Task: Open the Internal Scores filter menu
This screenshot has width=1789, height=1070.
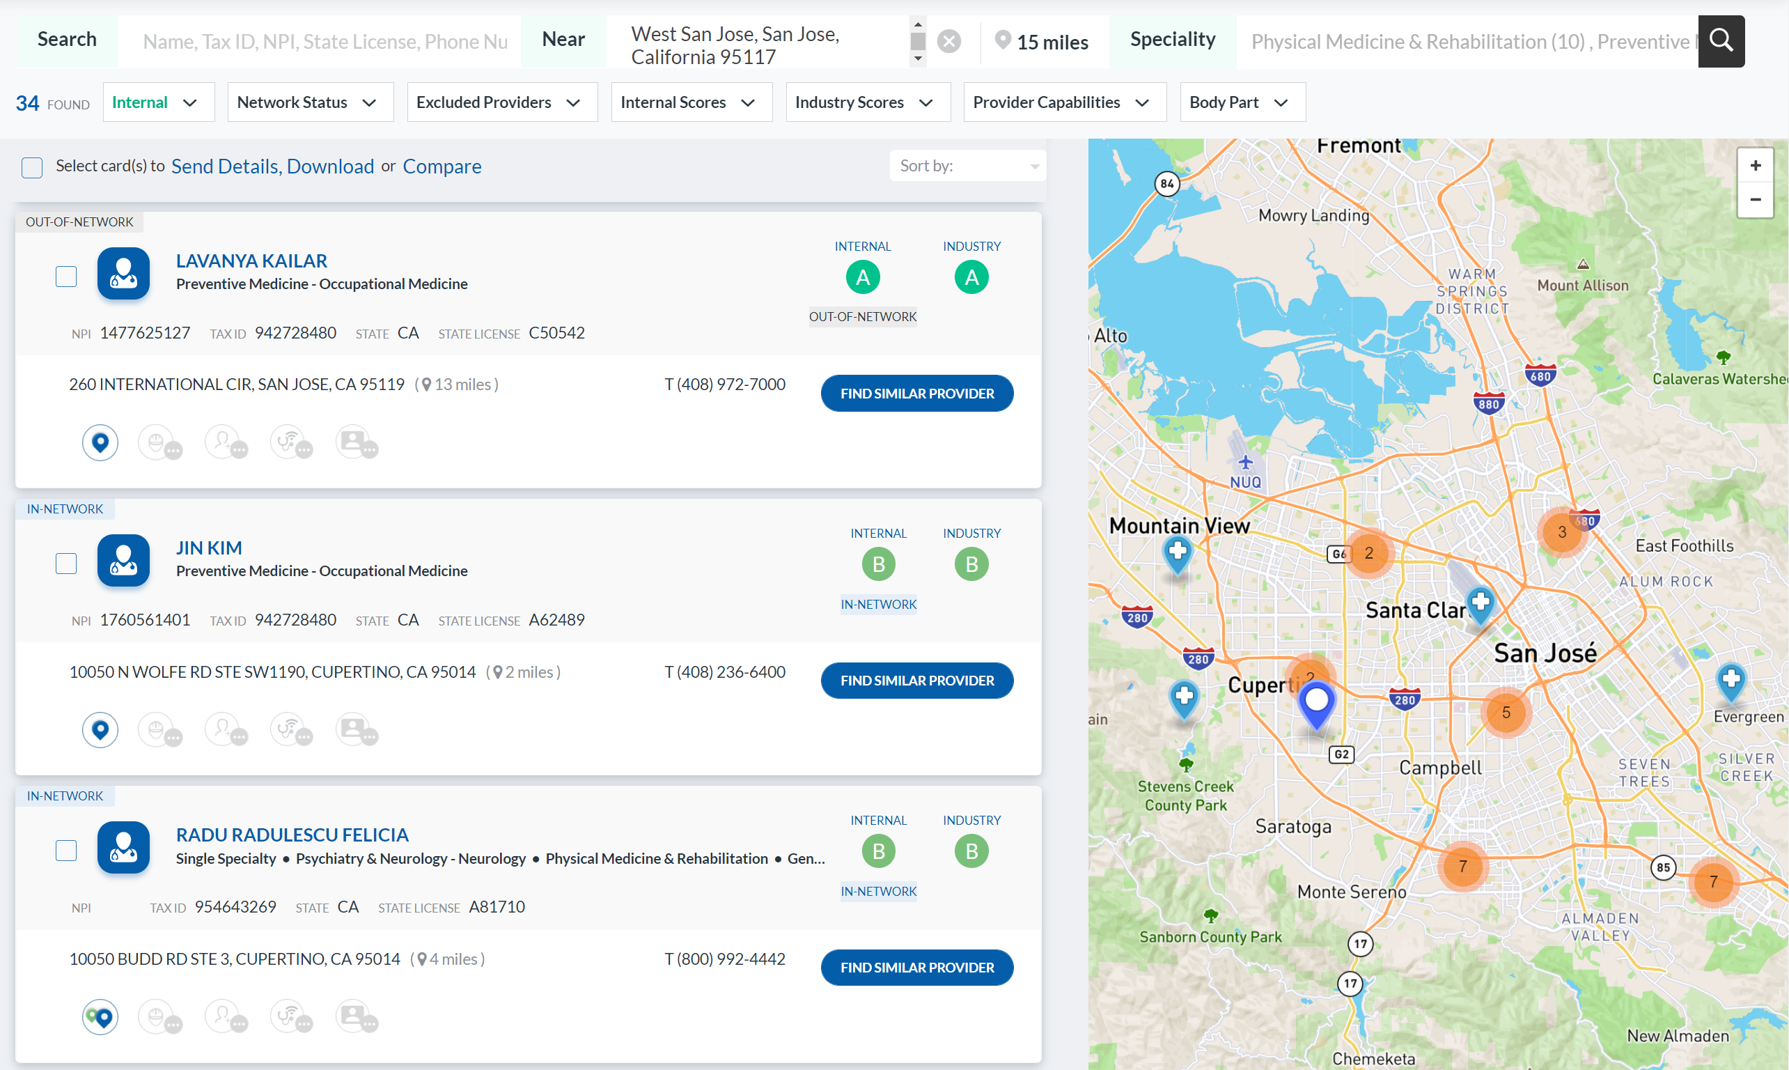Action: point(692,102)
